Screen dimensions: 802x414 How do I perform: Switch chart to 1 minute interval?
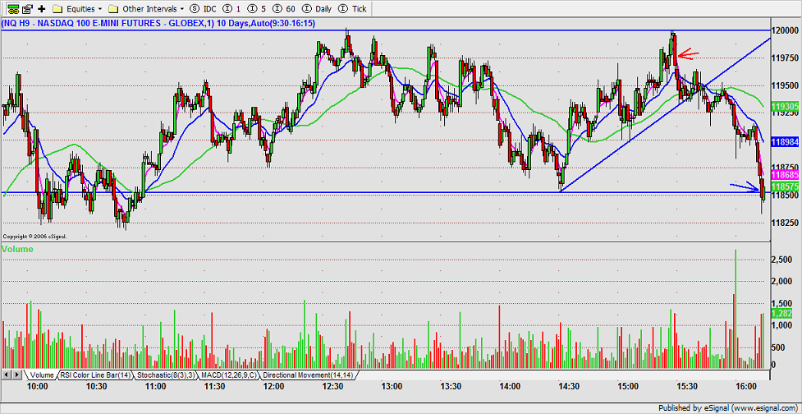pyautogui.click(x=231, y=9)
